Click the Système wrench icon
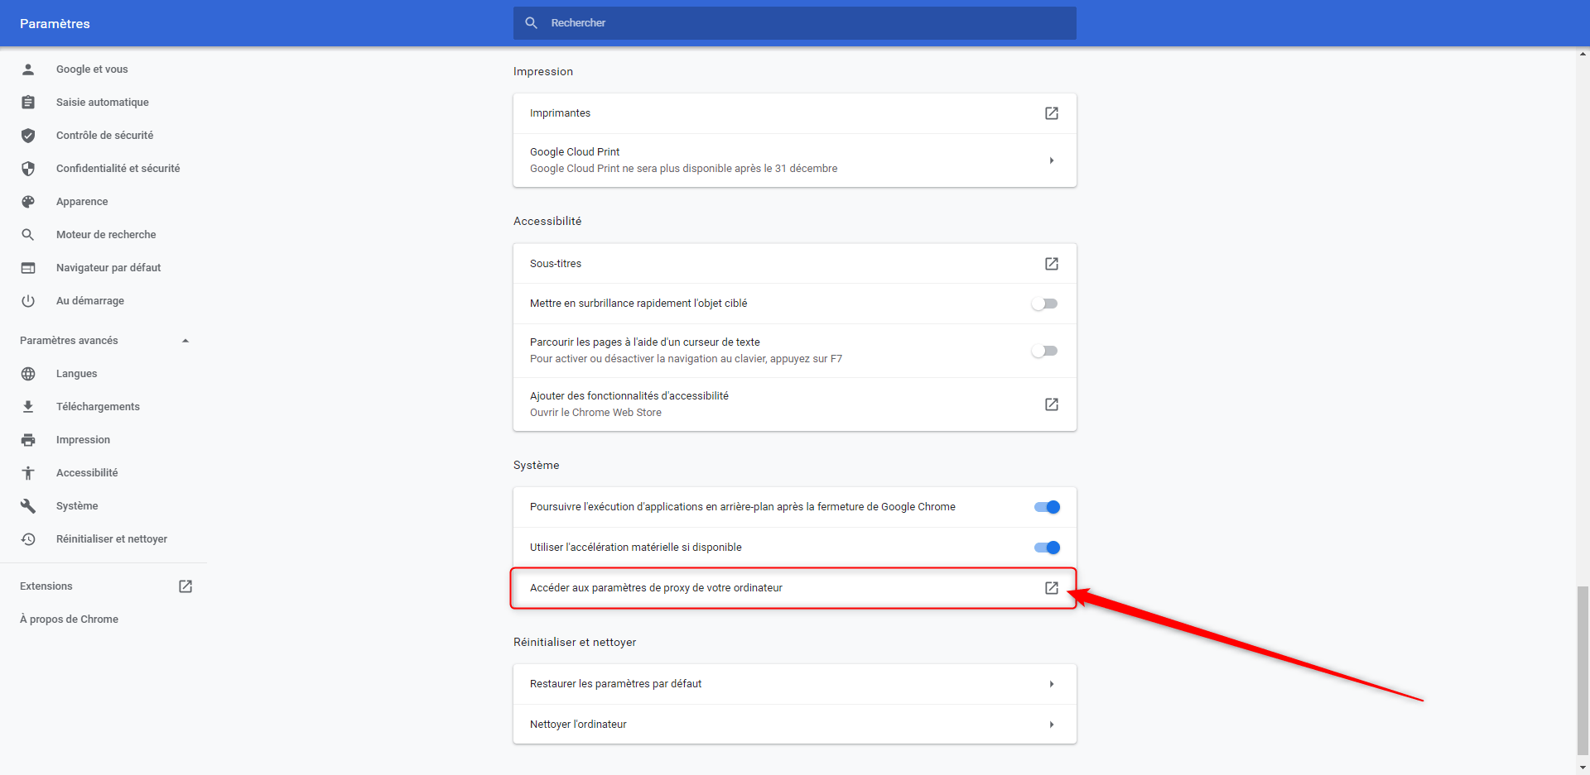This screenshot has height=775, width=1590. click(x=28, y=506)
